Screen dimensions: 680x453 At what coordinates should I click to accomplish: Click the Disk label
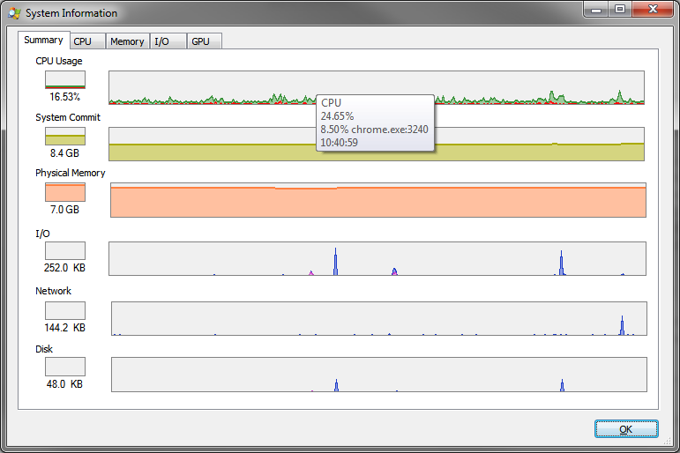(44, 349)
